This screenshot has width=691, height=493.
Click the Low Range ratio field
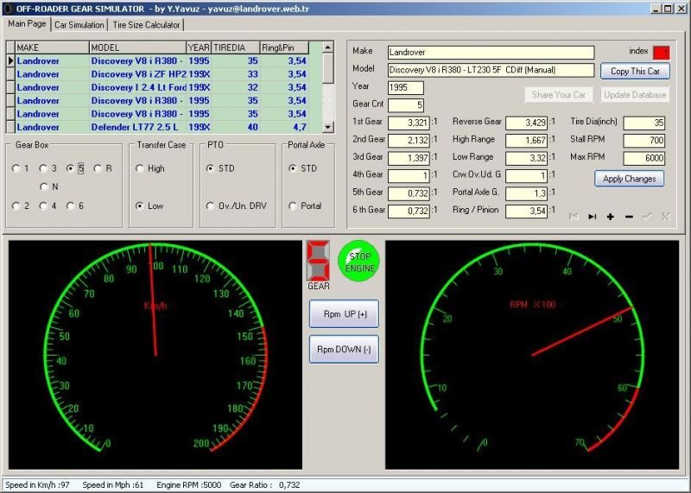tap(527, 158)
